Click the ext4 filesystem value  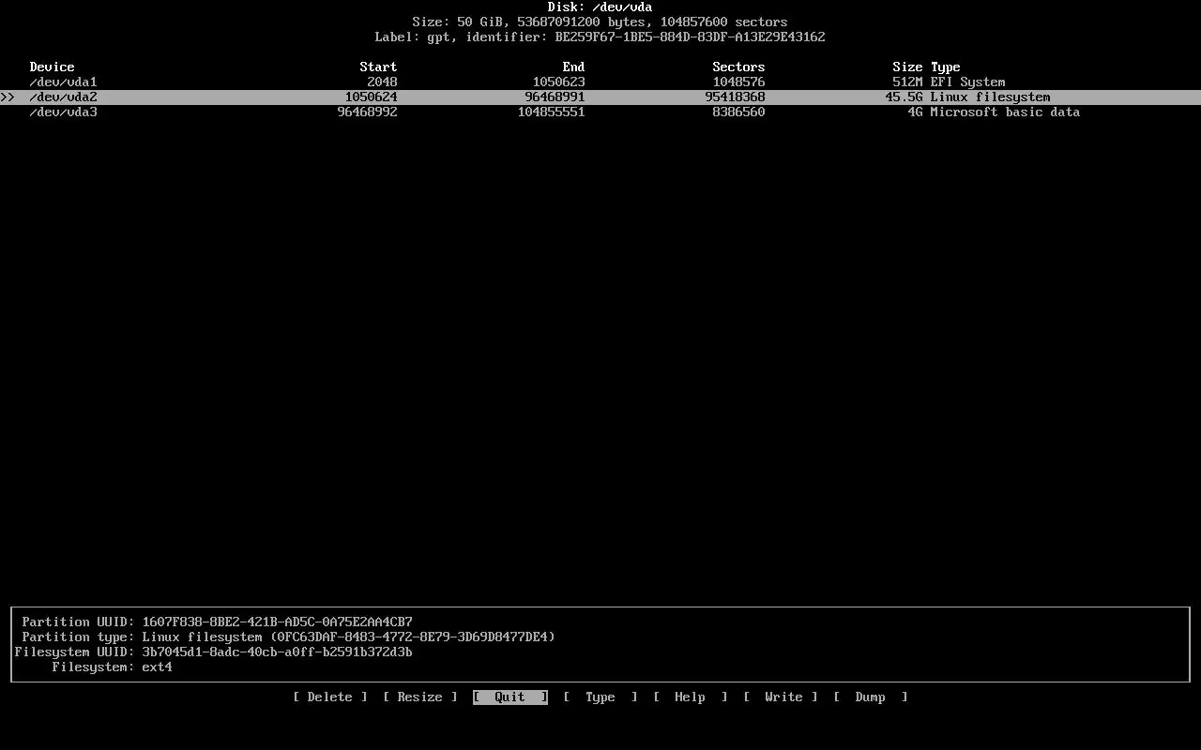pos(157,667)
